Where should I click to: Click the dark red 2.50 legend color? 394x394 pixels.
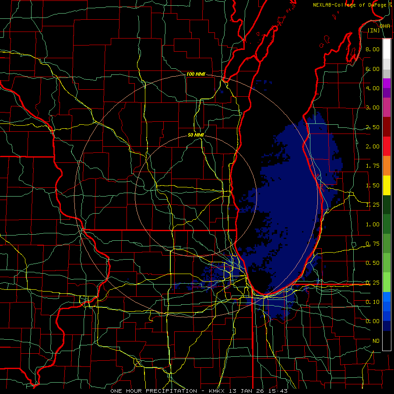click(x=387, y=127)
